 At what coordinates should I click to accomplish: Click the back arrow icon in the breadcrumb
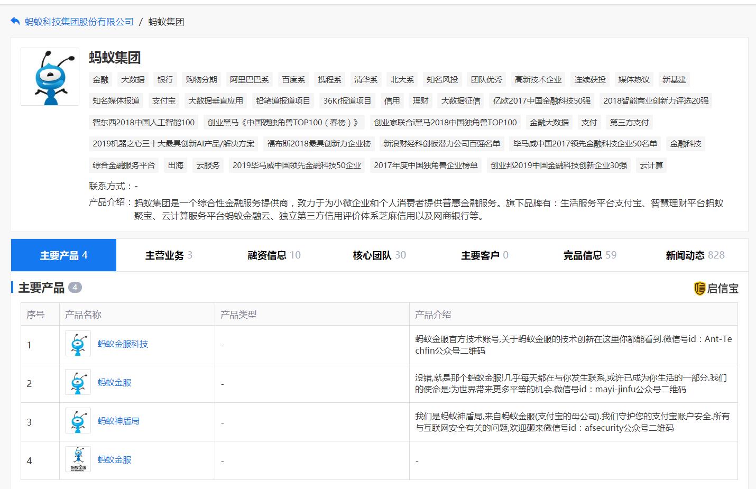(x=14, y=21)
